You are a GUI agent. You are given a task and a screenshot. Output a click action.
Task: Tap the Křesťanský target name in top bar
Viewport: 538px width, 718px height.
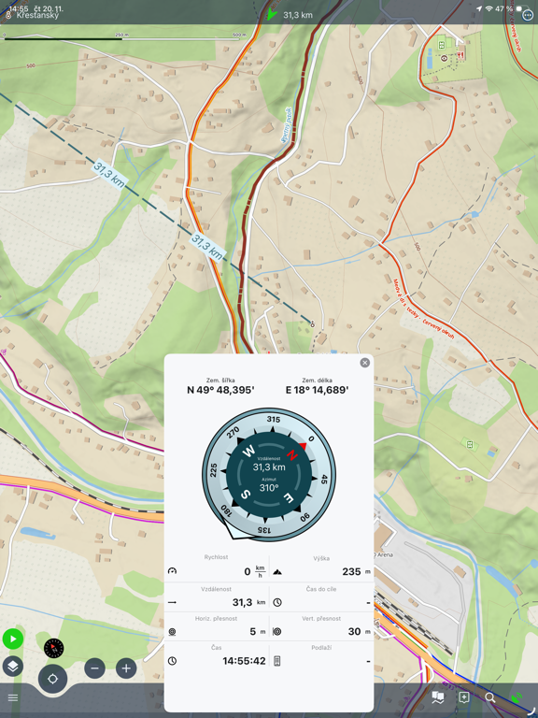[37, 15]
